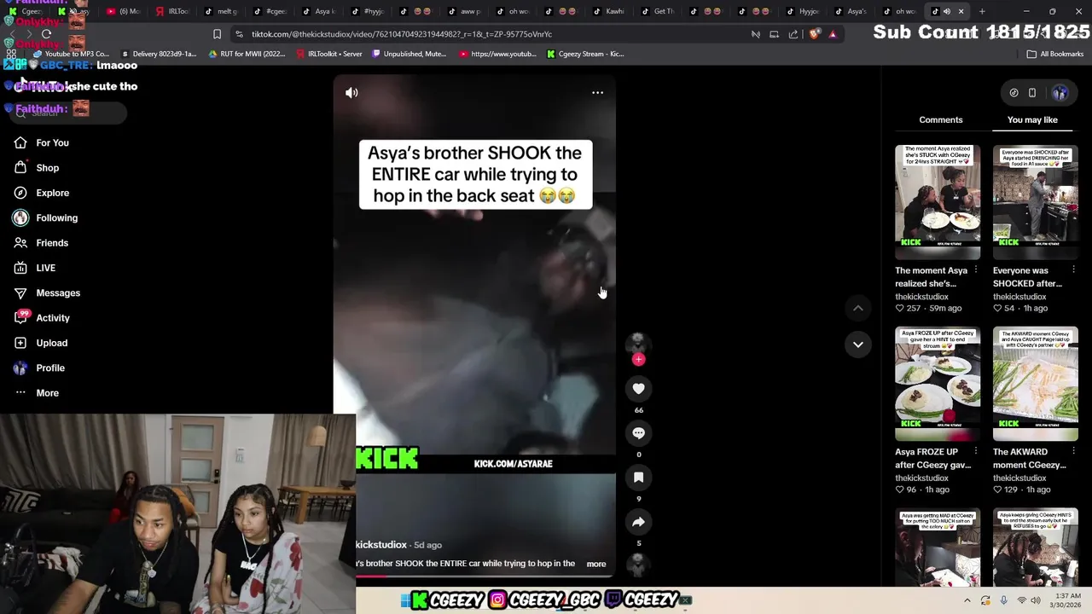This screenshot has width=1092, height=614.
Task: Click the Get Coins icon at top right
Action: pos(1014,93)
